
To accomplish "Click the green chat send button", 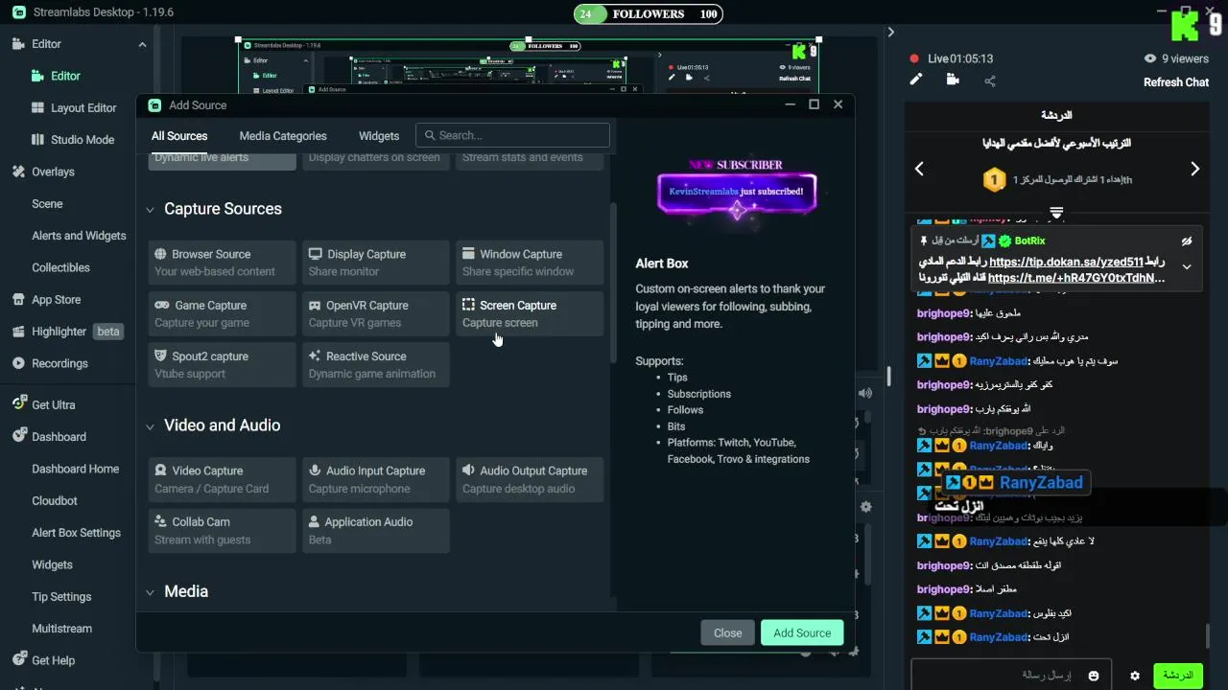I will [1177, 676].
